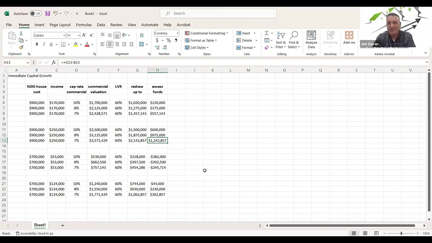The image size is (432, 243).
Task: Click in the Search box
Action: 218,13
